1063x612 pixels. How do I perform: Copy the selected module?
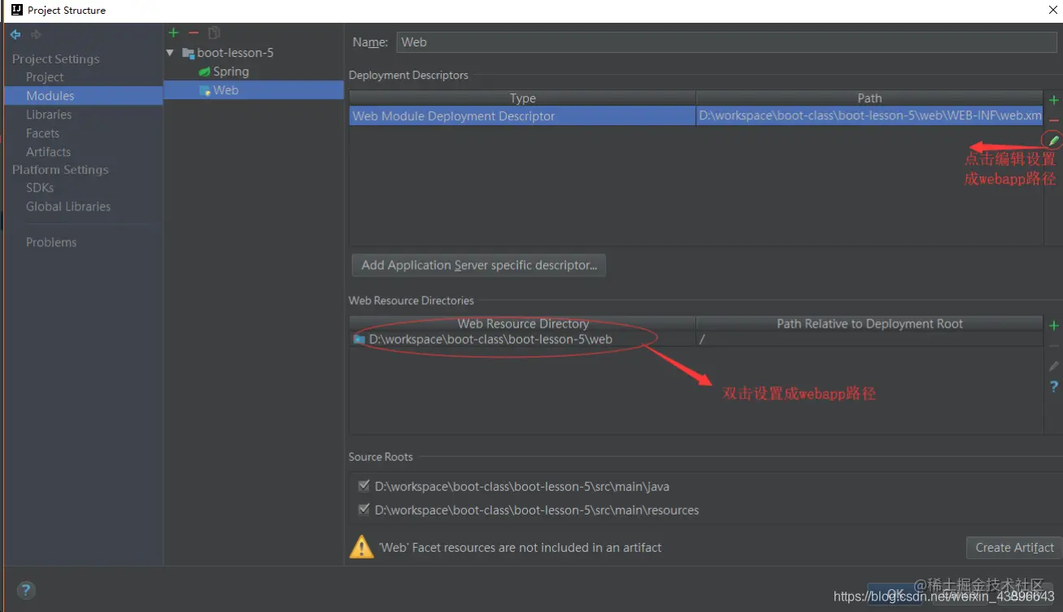pos(214,33)
